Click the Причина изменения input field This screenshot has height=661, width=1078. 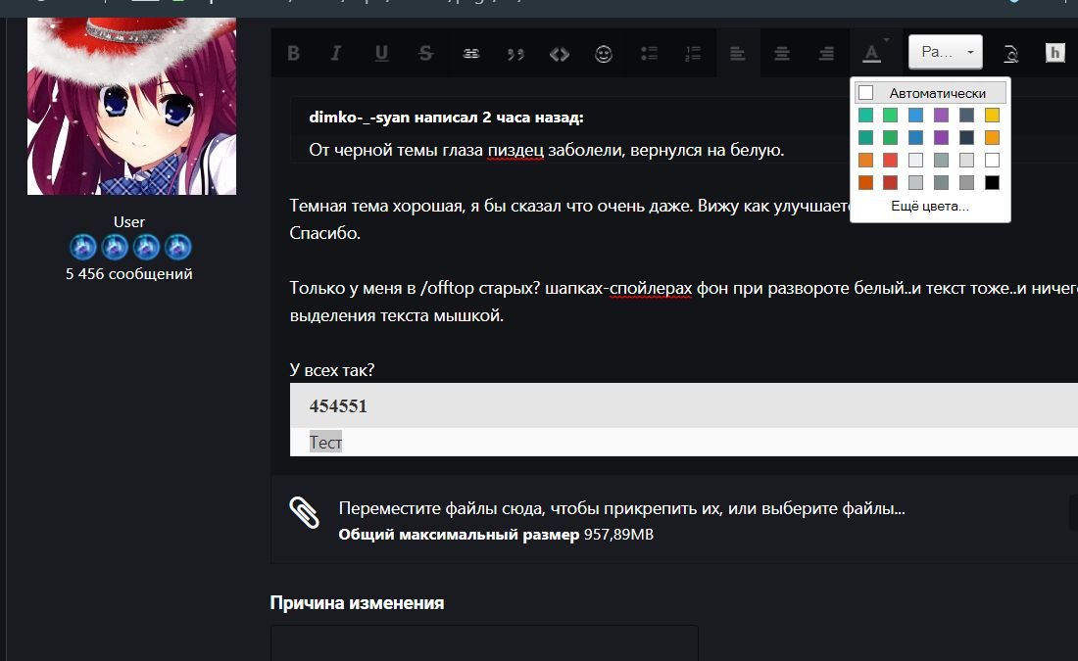pos(484,644)
